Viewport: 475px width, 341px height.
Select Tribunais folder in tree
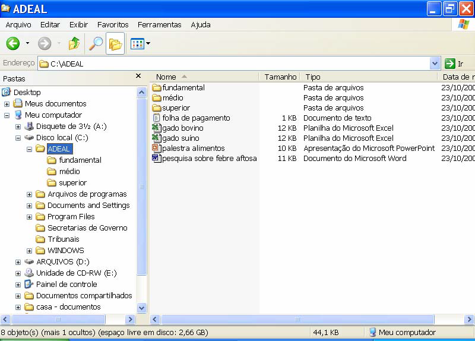64,239
